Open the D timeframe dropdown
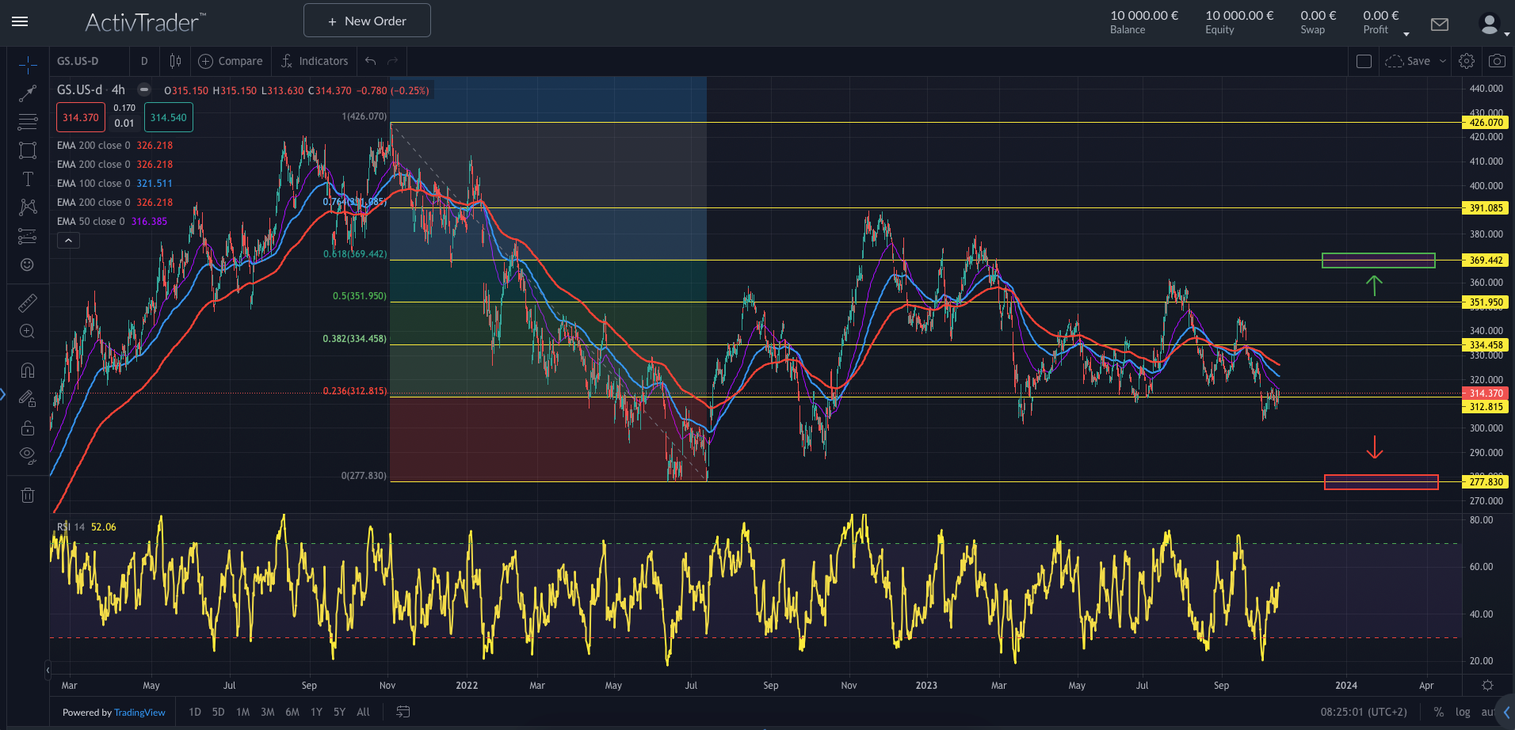 point(144,60)
